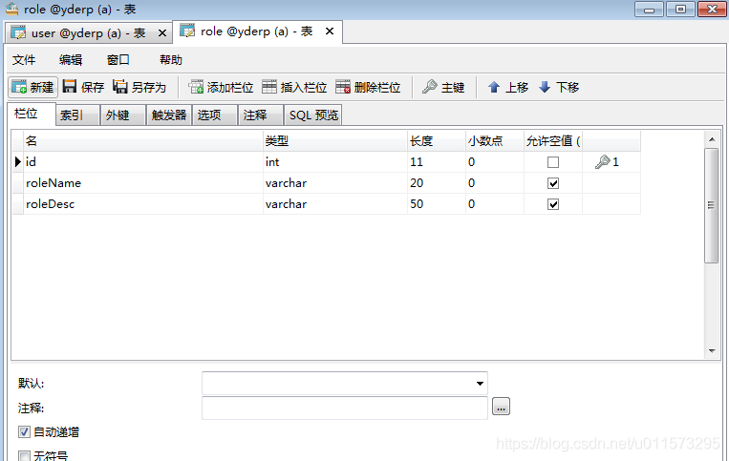Switch to the 触发器 tab
This screenshot has height=461, width=729.
coord(169,115)
